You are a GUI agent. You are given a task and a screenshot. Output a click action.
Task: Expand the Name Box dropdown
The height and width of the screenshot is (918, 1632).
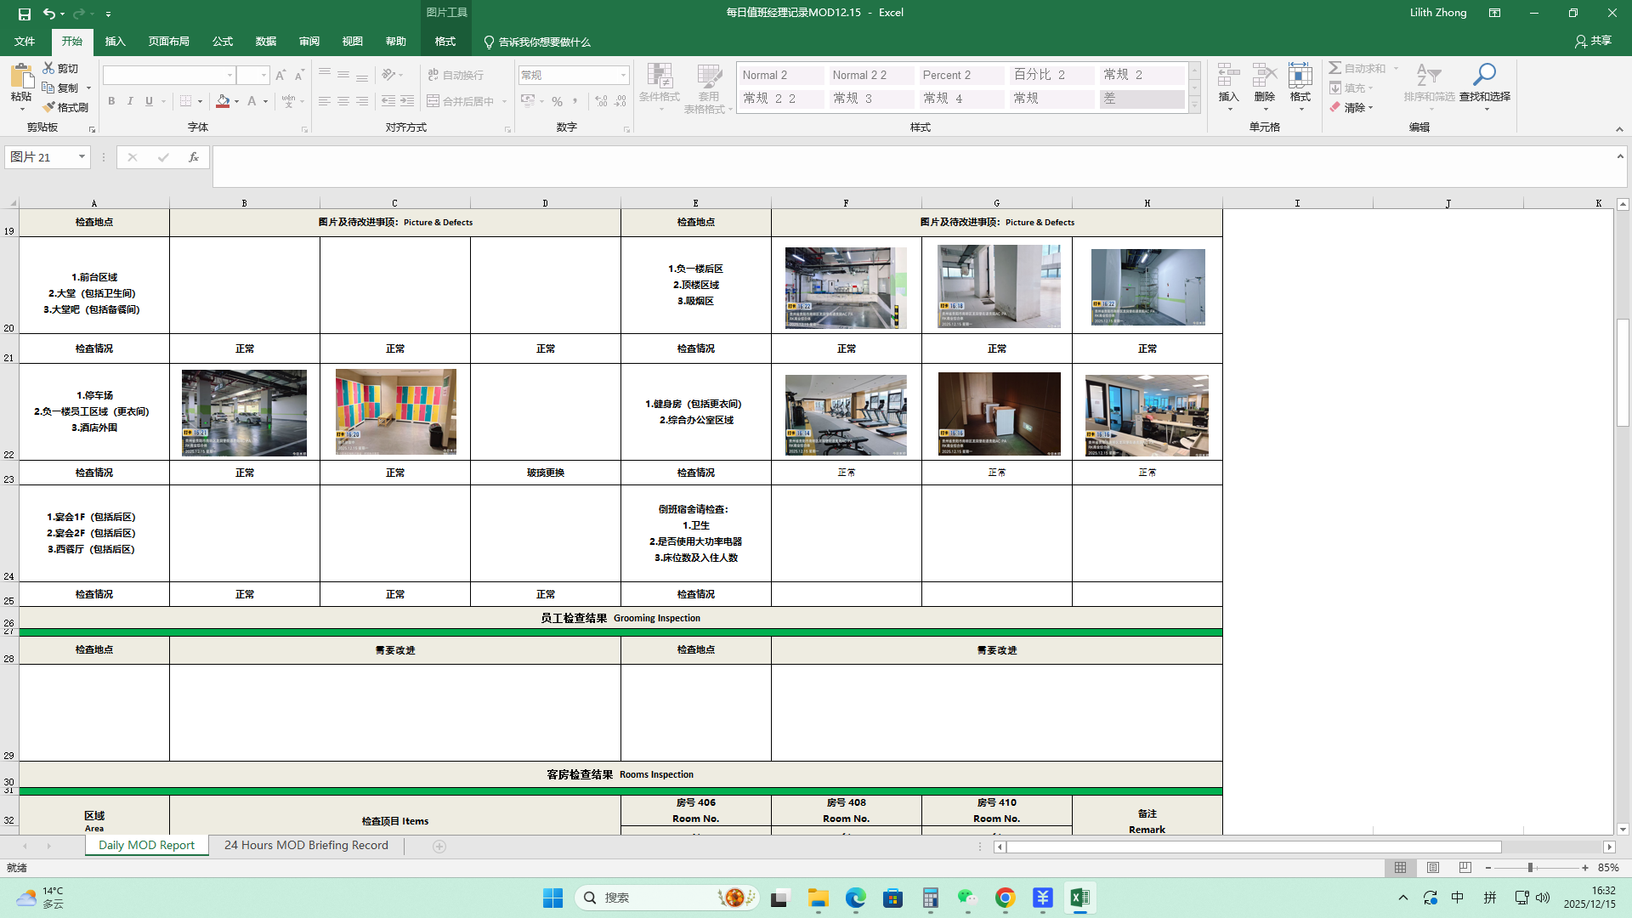point(82,157)
